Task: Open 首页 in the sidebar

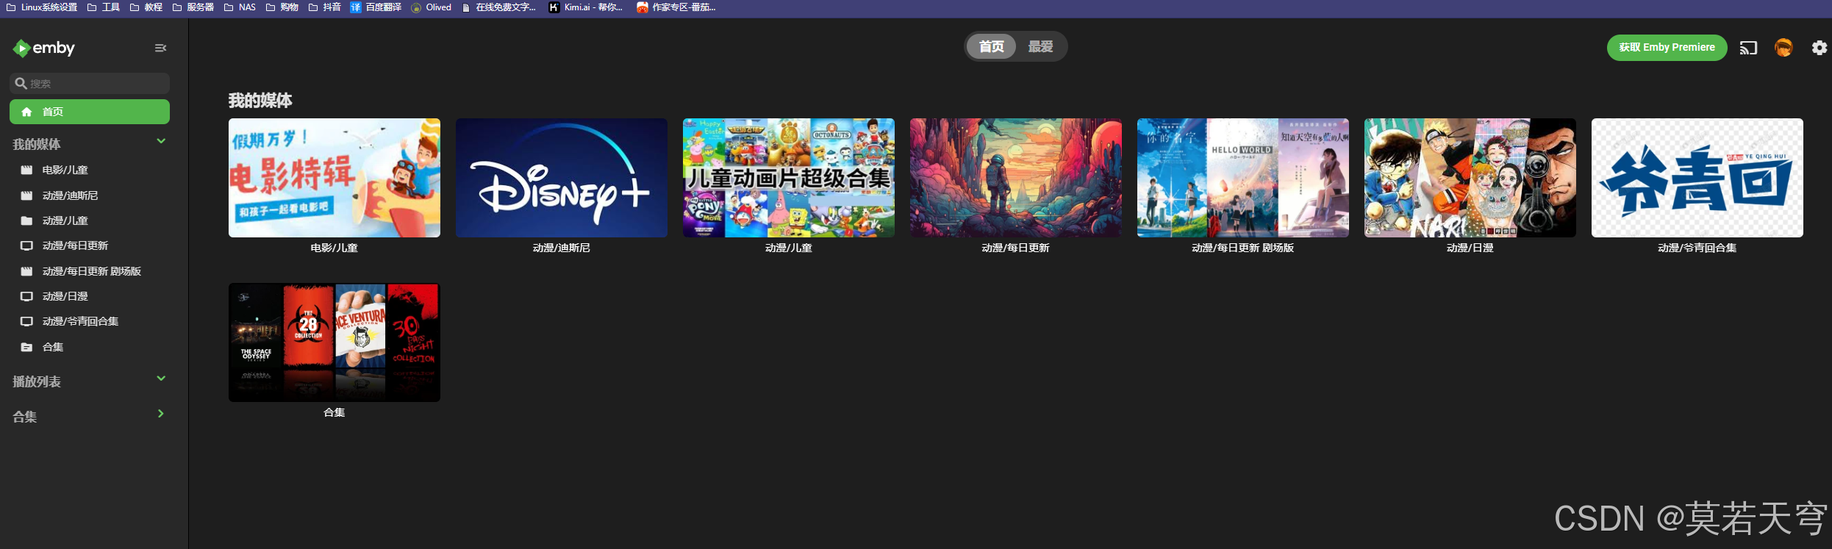Action: click(x=90, y=112)
